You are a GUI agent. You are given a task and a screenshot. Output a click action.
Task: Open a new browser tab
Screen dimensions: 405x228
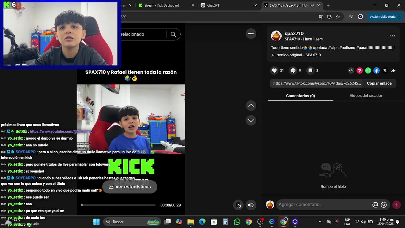coord(328,5)
